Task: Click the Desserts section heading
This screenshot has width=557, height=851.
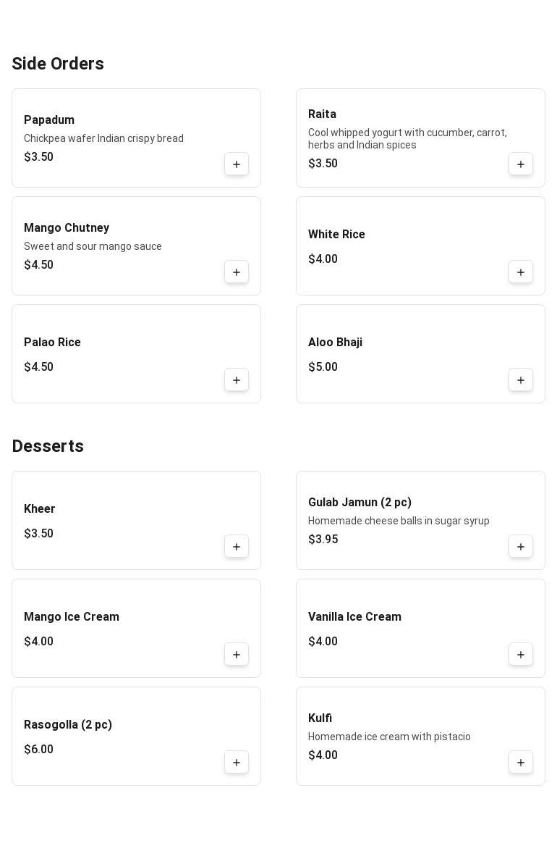Action: [48, 446]
